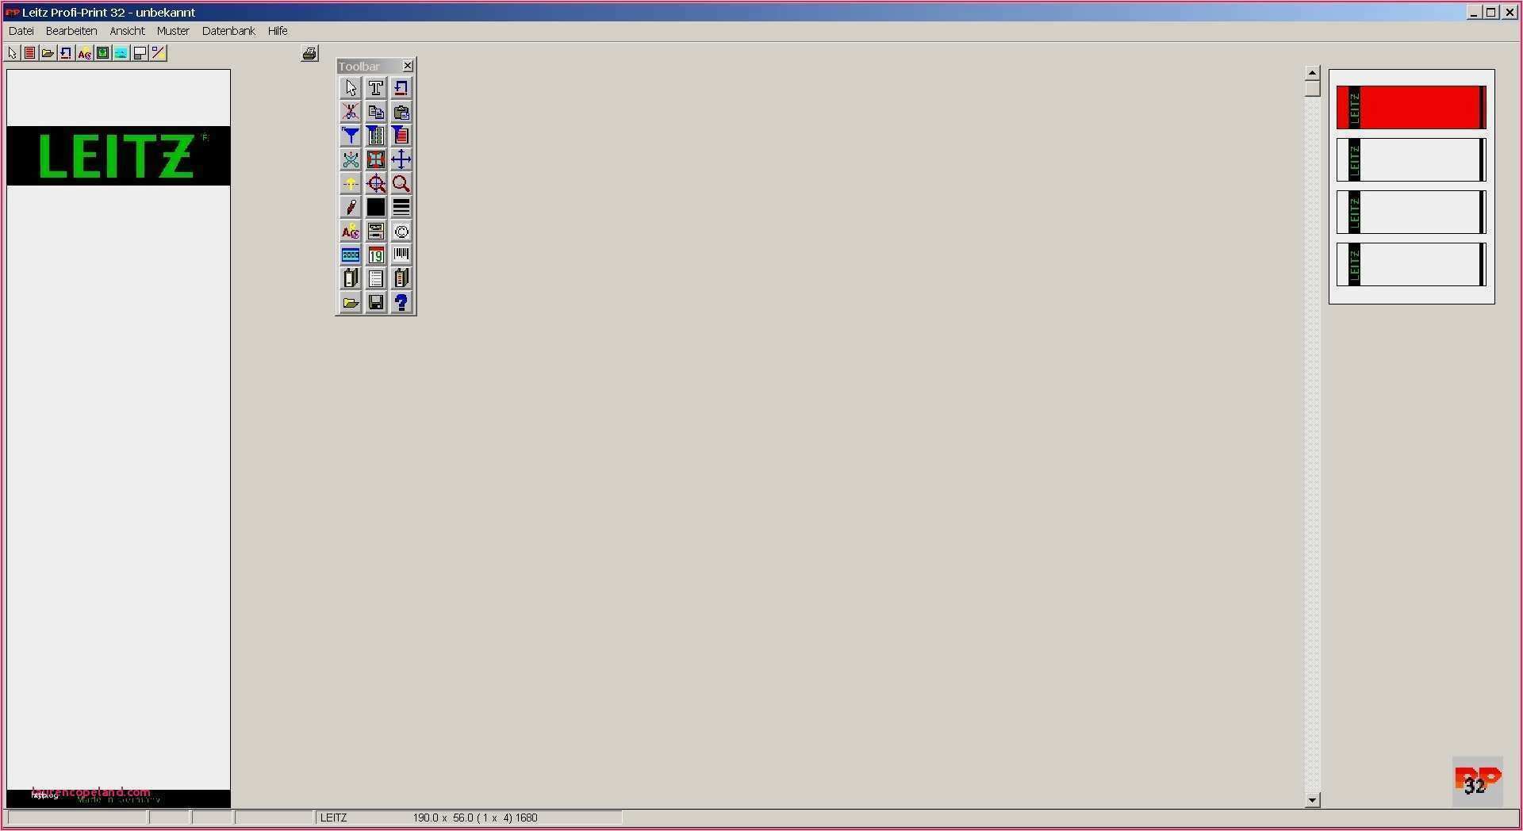Click the open folder icon in top toolbar

point(48,53)
